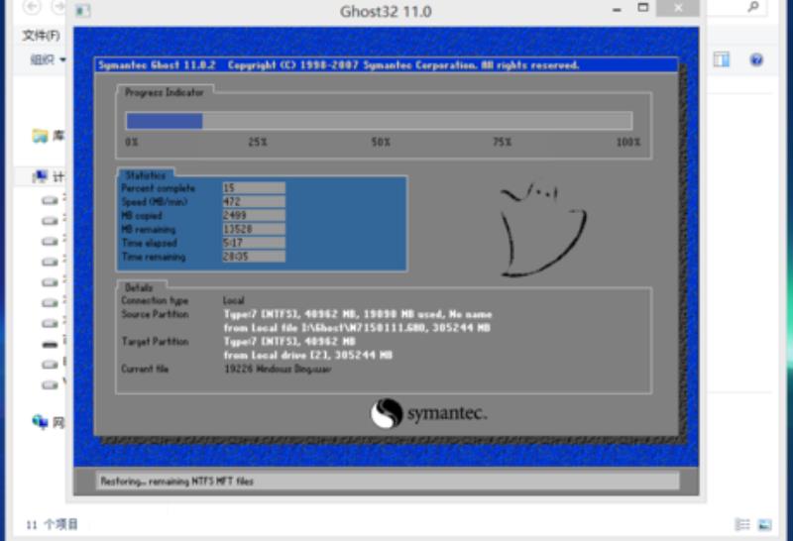Toggle the preview pane icon in Explorer
This screenshot has height=541, width=793.
click(x=722, y=59)
